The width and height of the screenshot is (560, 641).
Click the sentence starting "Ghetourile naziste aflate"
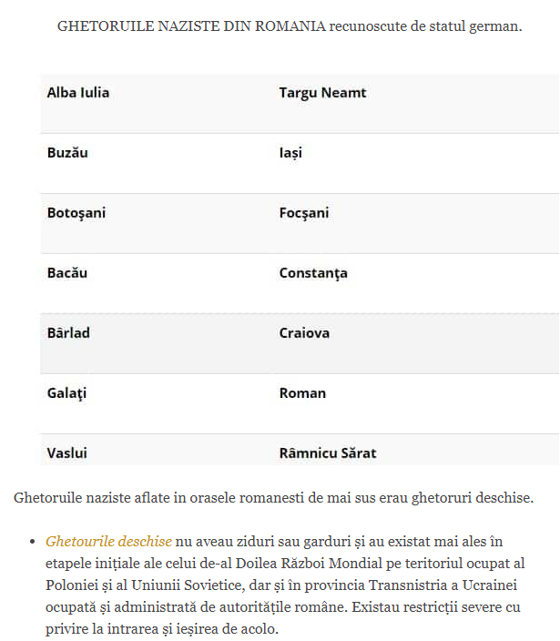273,497
